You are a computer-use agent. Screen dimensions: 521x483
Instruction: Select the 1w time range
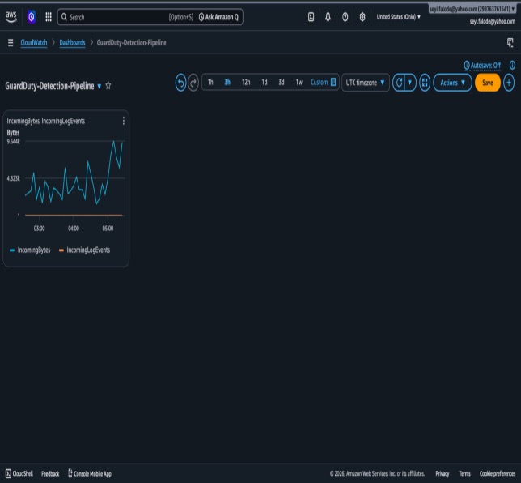[x=299, y=82]
